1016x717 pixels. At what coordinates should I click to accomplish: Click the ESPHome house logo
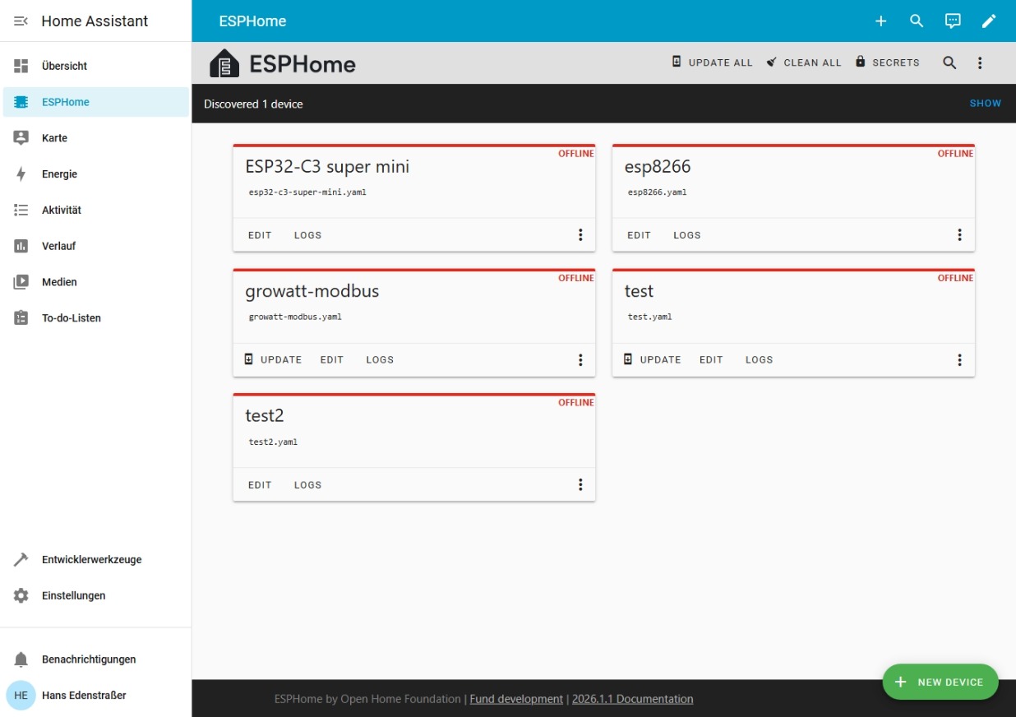(224, 63)
